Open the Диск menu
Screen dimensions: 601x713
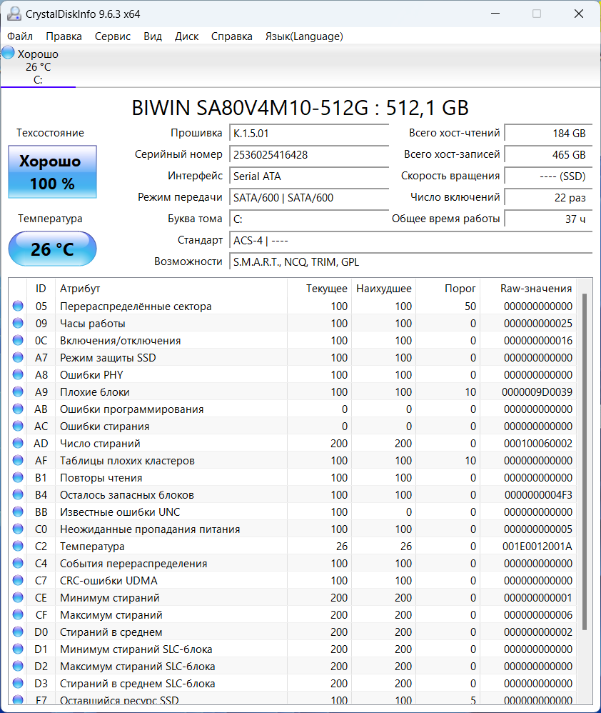click(x=187, y=36)
